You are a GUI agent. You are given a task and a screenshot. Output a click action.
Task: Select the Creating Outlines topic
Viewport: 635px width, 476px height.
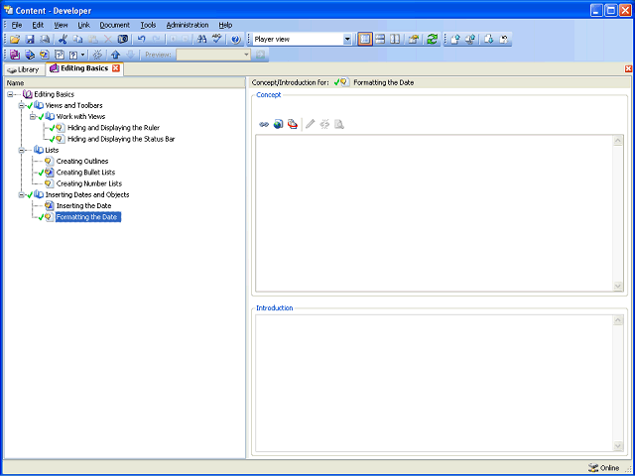pyautogui.click(x=82, y=162)
